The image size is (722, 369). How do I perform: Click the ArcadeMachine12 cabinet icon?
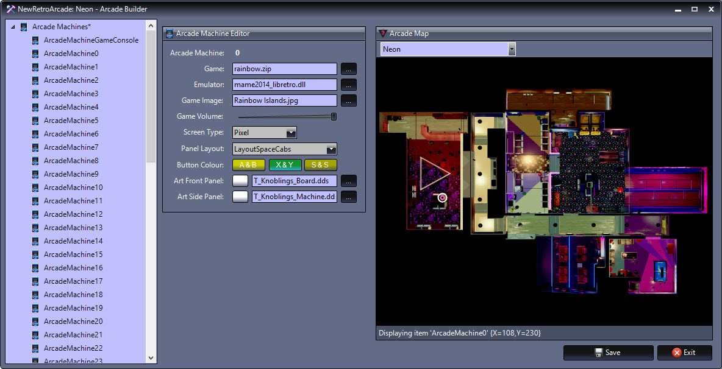(x=36, y=214)
